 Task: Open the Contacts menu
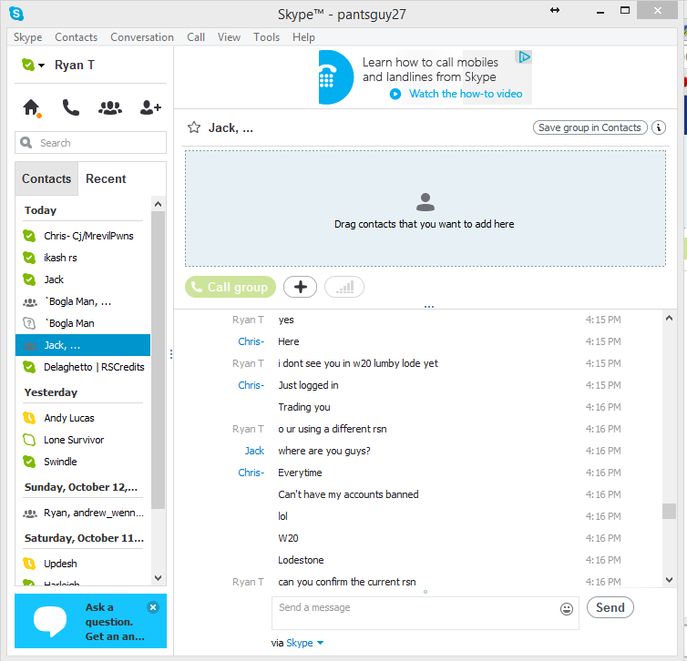(x=76, y=37)
